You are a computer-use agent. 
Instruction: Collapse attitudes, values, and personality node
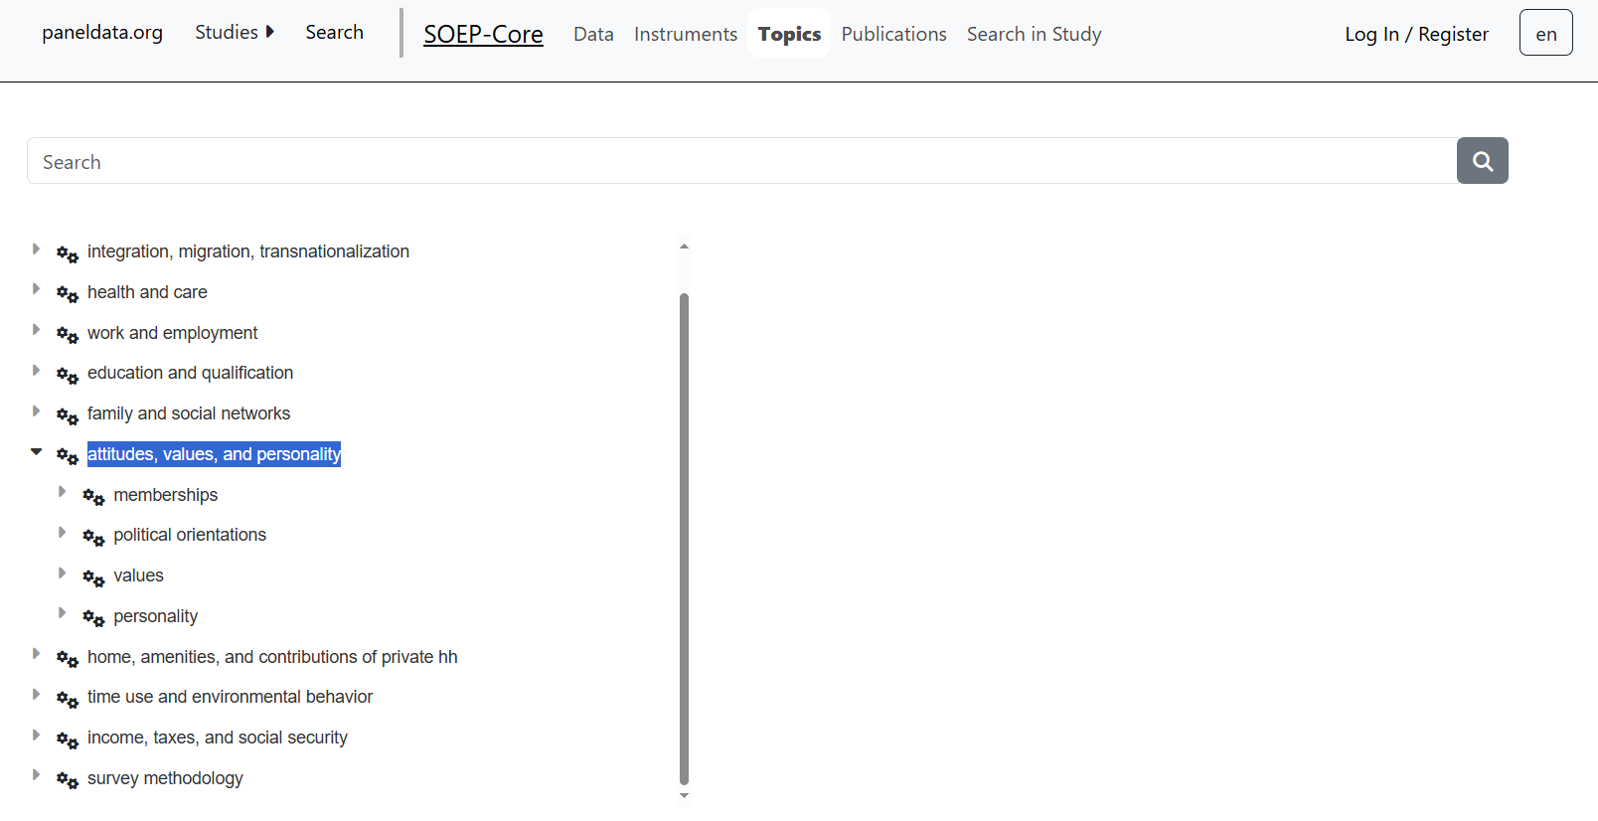[36, 451]
